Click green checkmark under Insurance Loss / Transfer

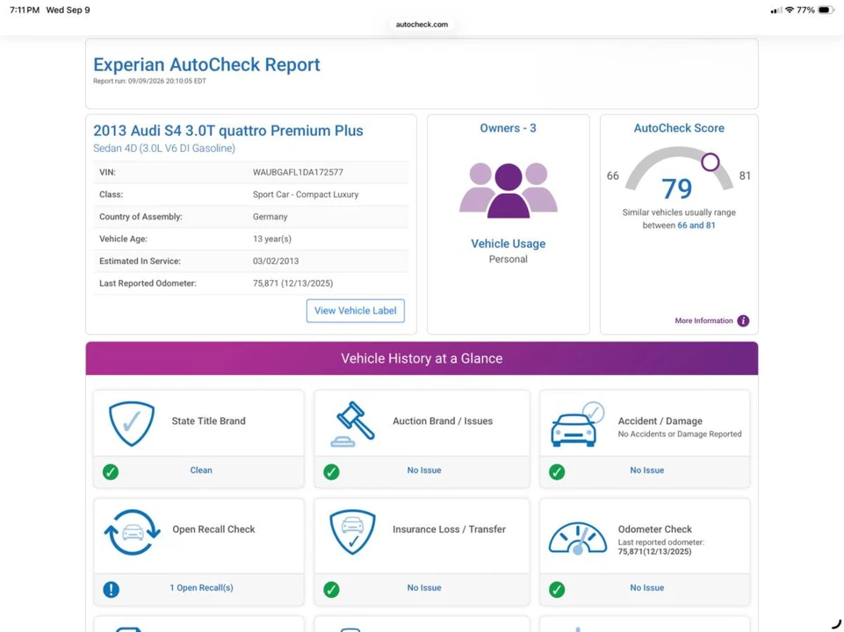[x=332, y=590]
